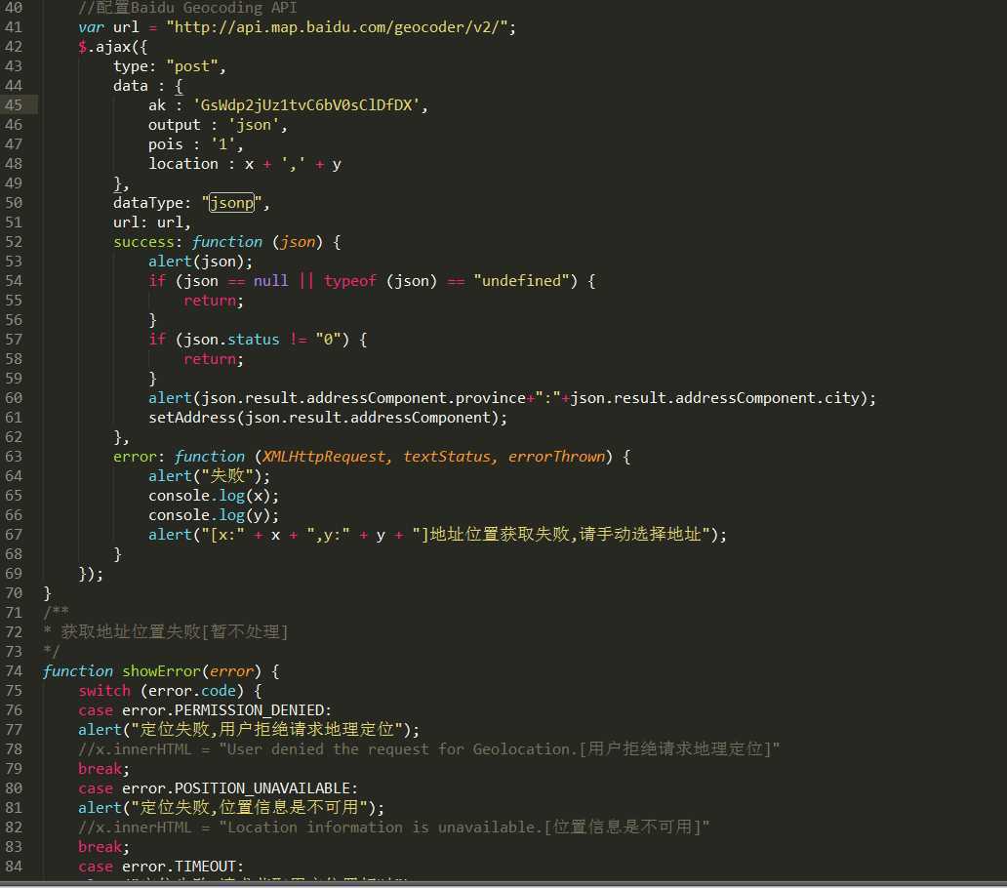Click the return statement on line 55
This screenshot has height=888, width=1007.
[x=214, y=301]
